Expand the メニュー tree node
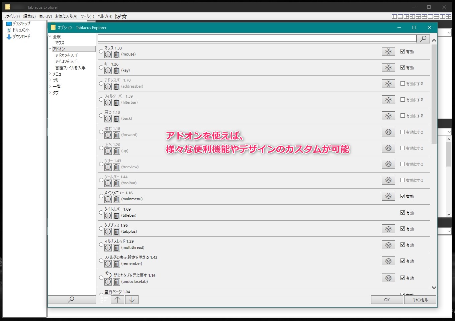Viewport: 455px width, 321px height. [x=50, y=74]
